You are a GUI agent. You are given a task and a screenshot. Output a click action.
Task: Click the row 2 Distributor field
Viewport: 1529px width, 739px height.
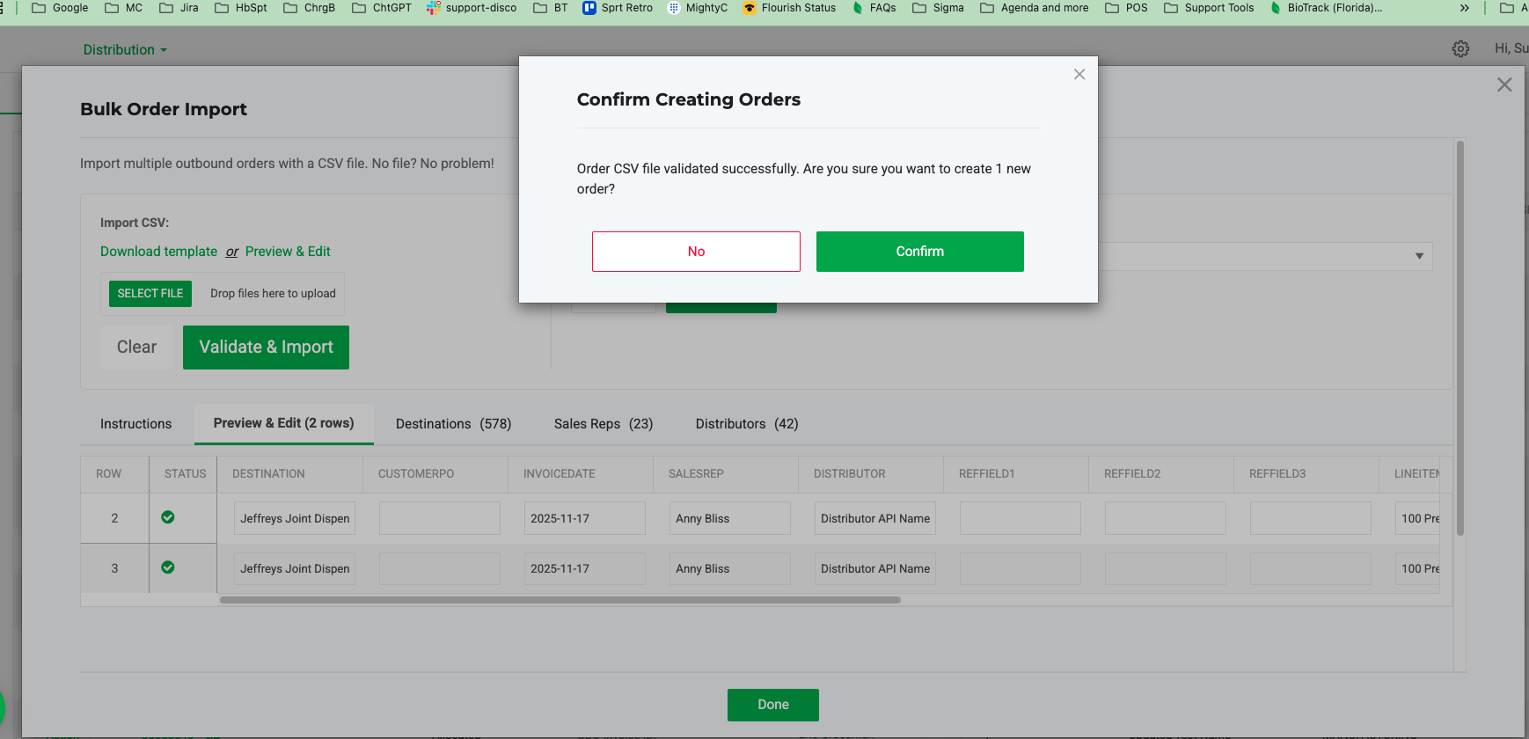point(875,518)
